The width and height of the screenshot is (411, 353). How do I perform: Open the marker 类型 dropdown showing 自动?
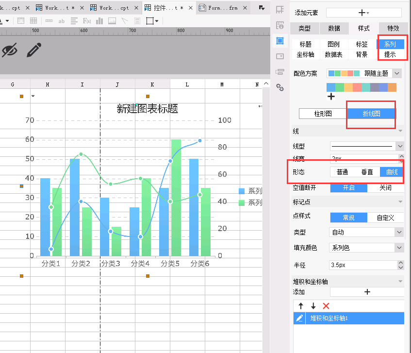click(x=399, y=232)
